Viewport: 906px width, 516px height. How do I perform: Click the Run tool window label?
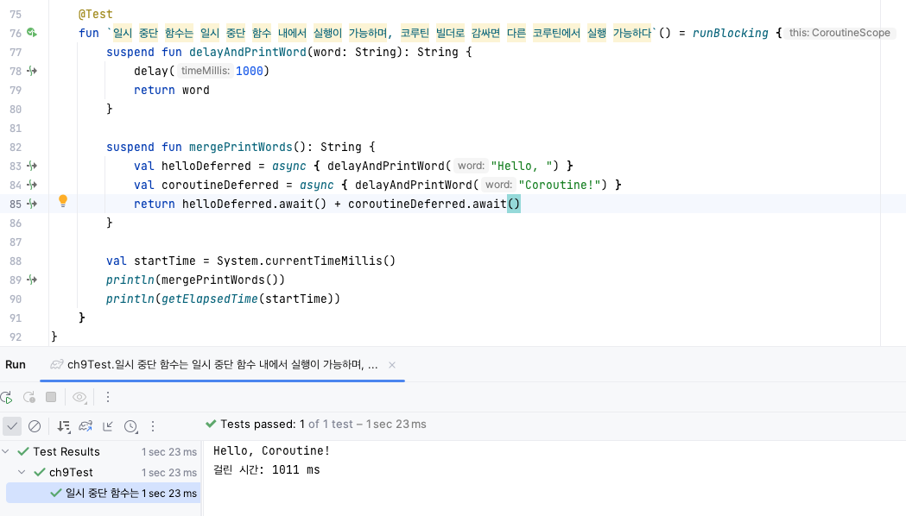pos(16,365)
